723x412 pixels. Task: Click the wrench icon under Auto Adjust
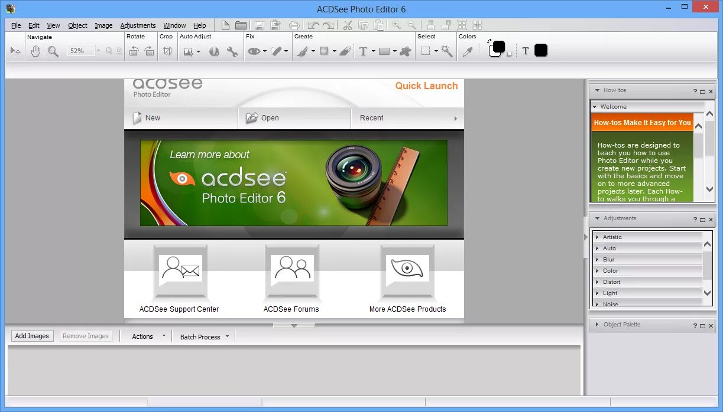click(x=232, y=51)
